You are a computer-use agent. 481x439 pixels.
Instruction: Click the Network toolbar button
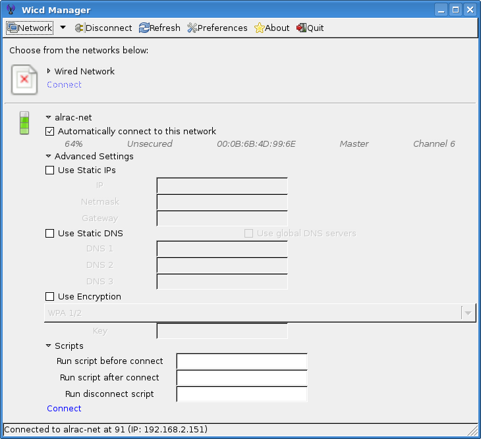coord(30,28)
